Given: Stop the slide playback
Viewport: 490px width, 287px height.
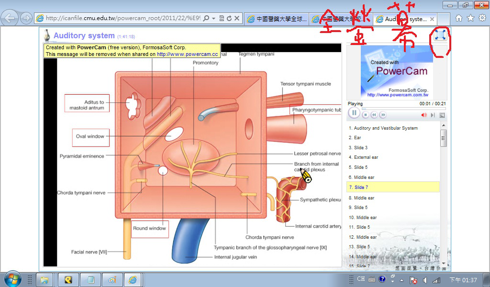Looking at the screenshot, I should [366, 115].
